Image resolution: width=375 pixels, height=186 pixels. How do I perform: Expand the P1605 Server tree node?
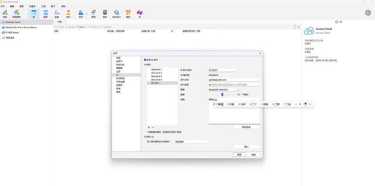pyautogui.click(x=1, y=33)
